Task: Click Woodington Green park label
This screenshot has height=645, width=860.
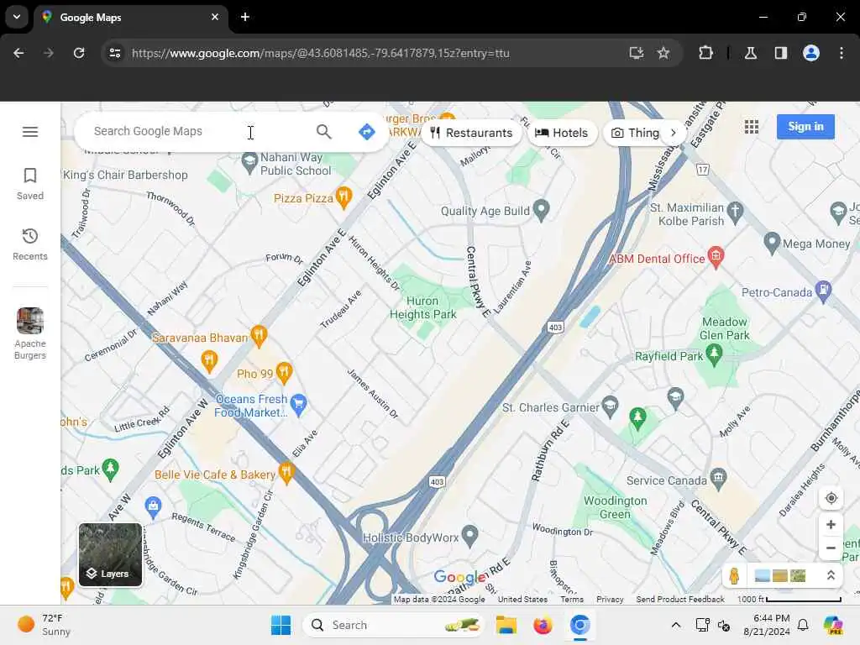Action: (615, 507)
